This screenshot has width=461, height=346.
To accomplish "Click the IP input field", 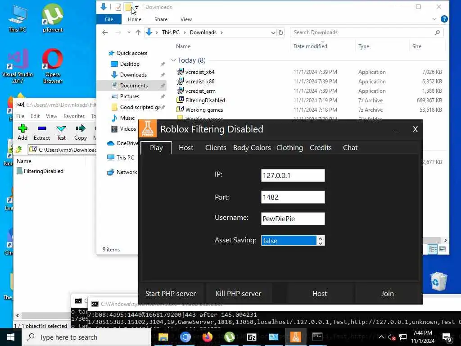I will pyautogui.click(x=293, y=175).
